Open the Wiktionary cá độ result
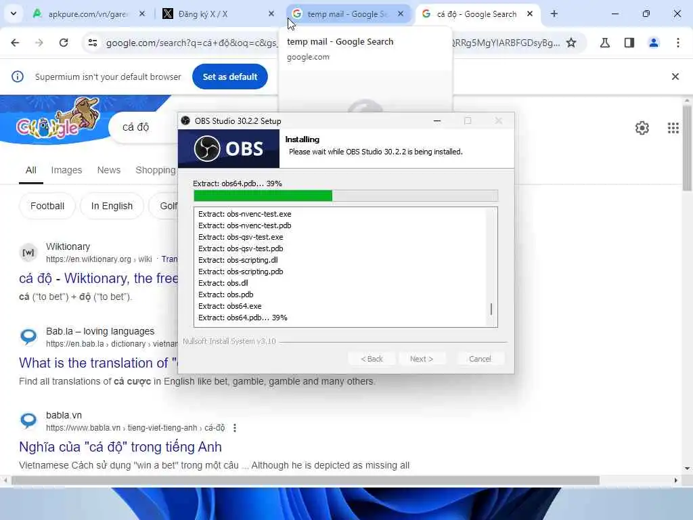This screenshot has width=693, height=520. [x=99, y=278]
